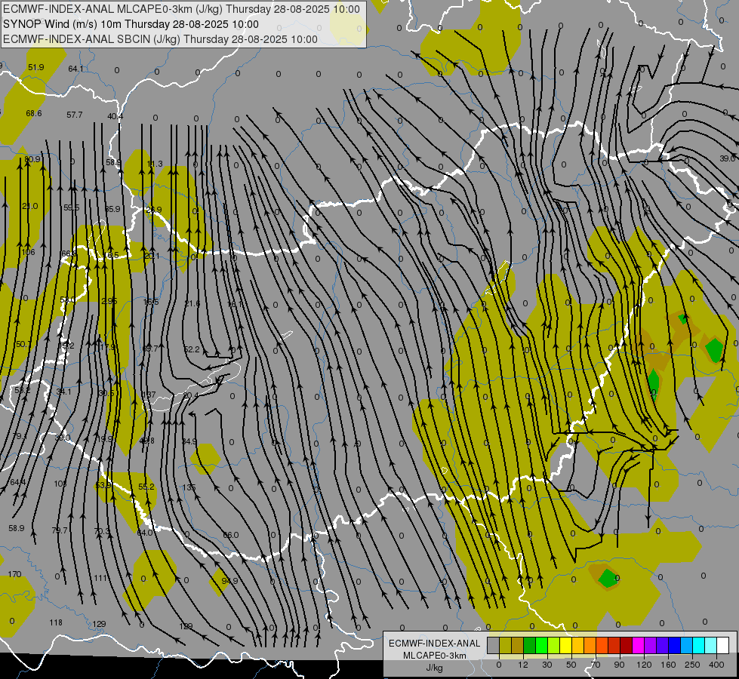Click legend scale value '160'

click(668, 665)
